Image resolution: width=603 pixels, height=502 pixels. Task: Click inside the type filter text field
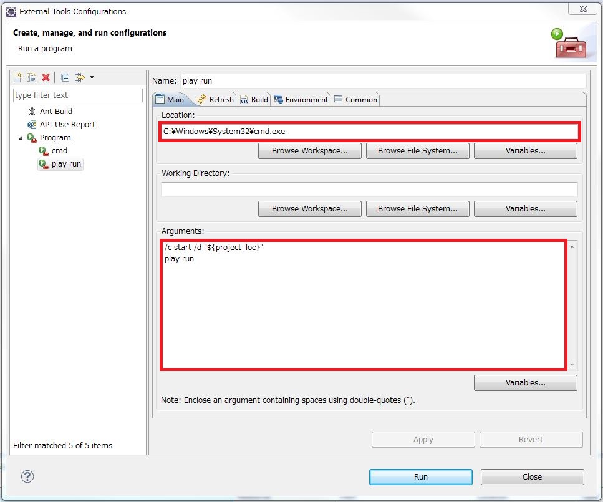77,95
